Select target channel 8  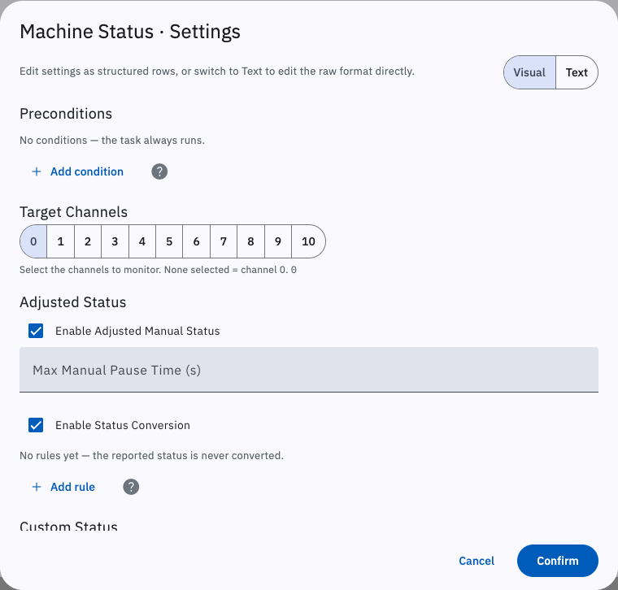(250, 241)
